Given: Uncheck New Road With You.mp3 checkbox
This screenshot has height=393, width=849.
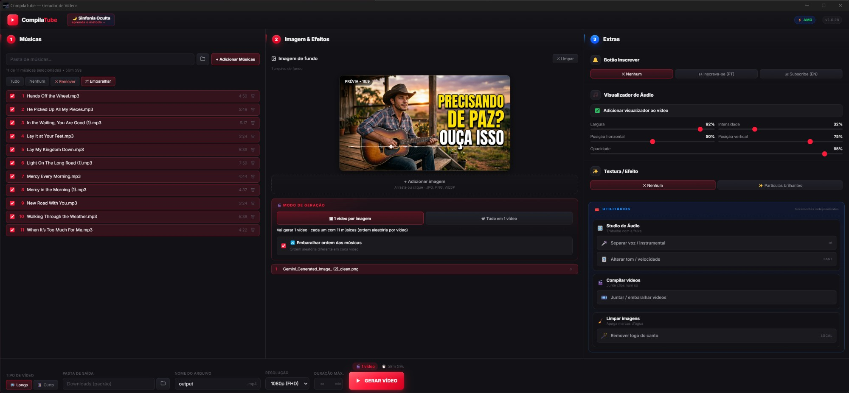Looking at the screenshot, I should [12, 203].
